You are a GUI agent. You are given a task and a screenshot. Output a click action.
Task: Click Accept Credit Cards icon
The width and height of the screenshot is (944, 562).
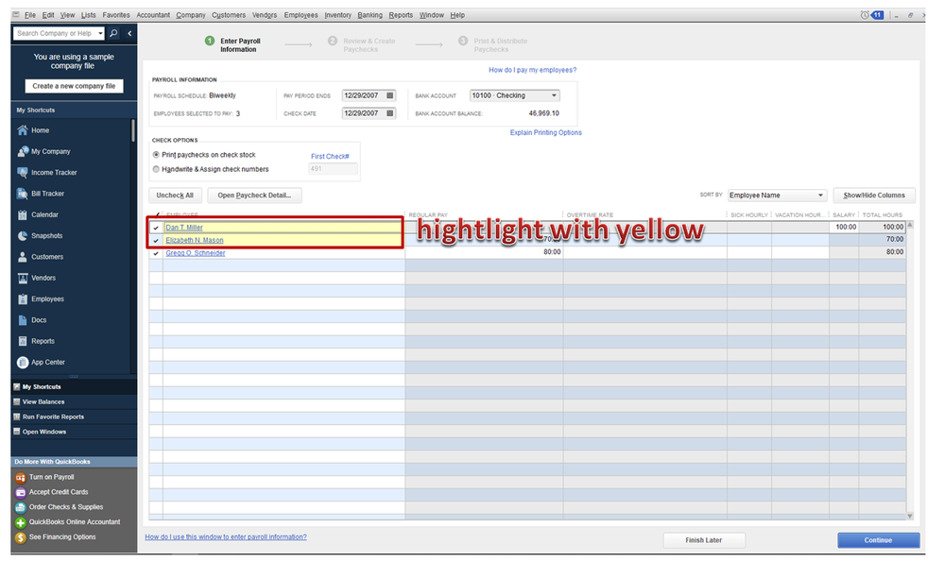pos(21,492)
